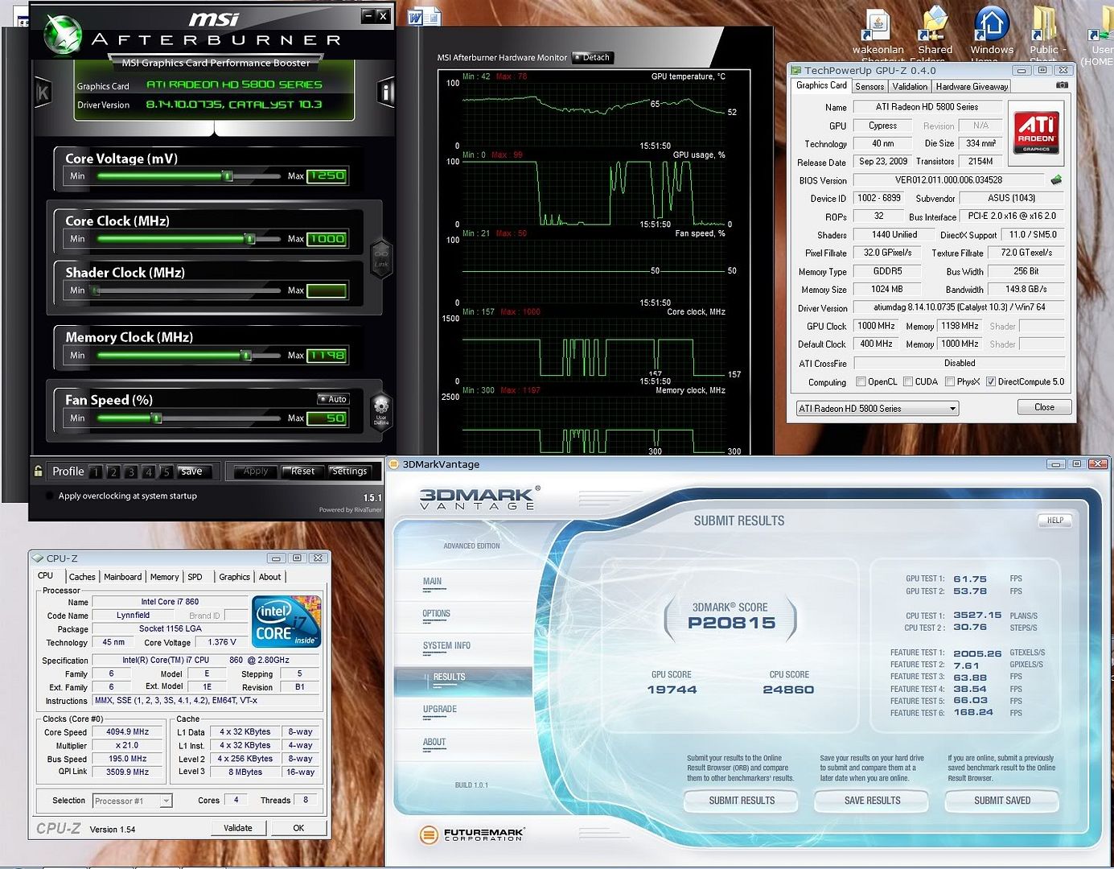Click the profile lock padlock icon
The image size is (1114, 869).
point(38,472)
